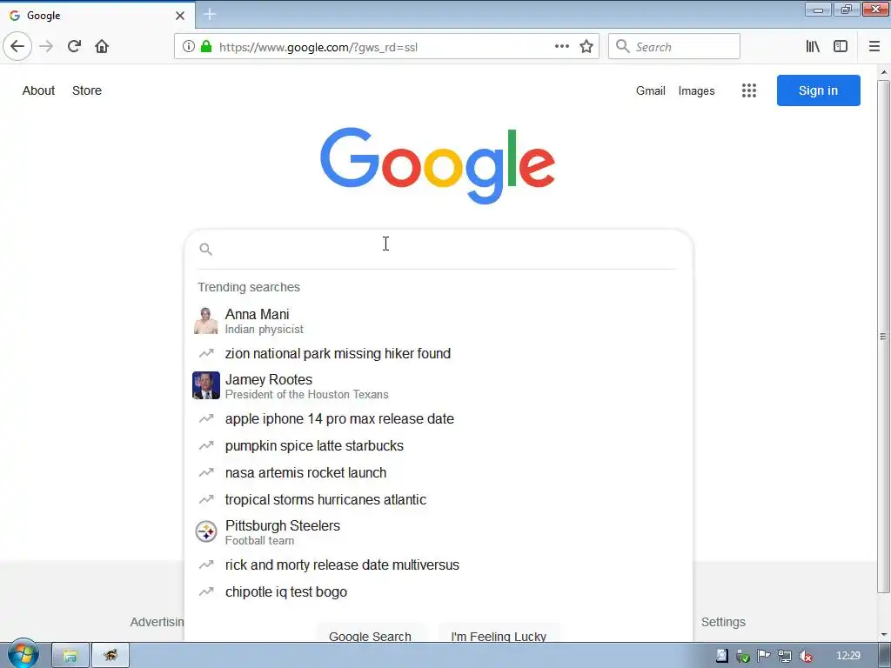Click the Firefox search box

[674, 47]
